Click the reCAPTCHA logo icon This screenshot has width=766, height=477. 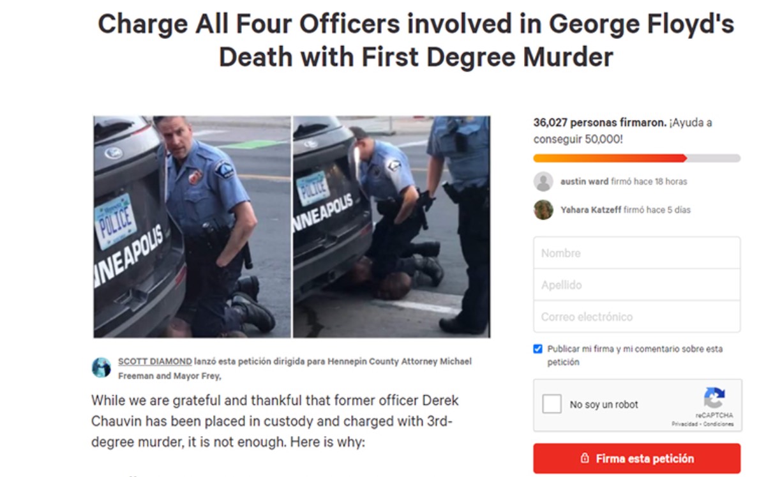[x=714, y=398]
